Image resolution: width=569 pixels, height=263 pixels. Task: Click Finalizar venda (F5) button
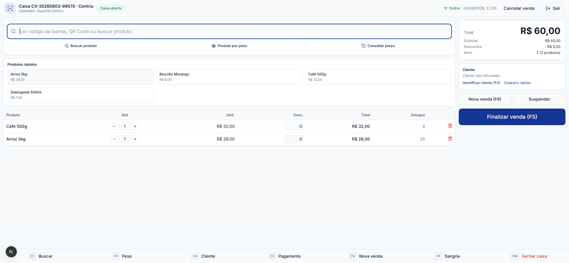(512, 117)
